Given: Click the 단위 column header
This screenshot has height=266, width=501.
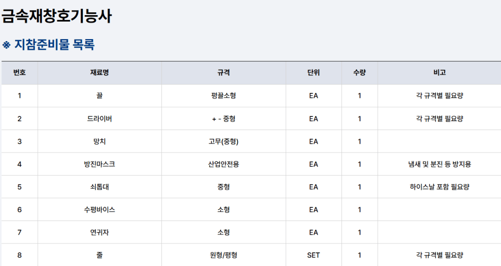Looking at the screenshot, I should point(314,72).
